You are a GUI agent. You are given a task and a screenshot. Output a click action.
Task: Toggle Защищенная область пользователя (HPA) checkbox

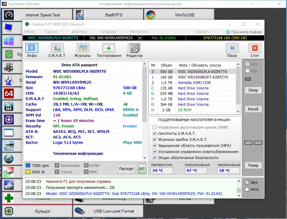tap(154, 145)
